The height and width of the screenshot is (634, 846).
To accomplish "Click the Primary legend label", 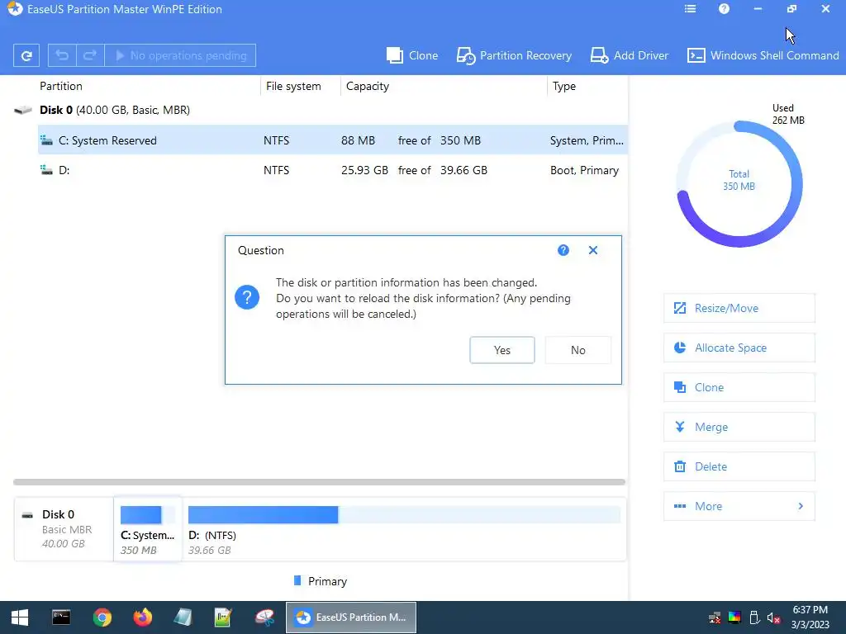I will (x=327, y=581).
